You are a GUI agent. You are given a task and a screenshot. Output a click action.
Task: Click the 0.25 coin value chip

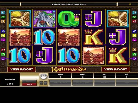coord(44,76)
